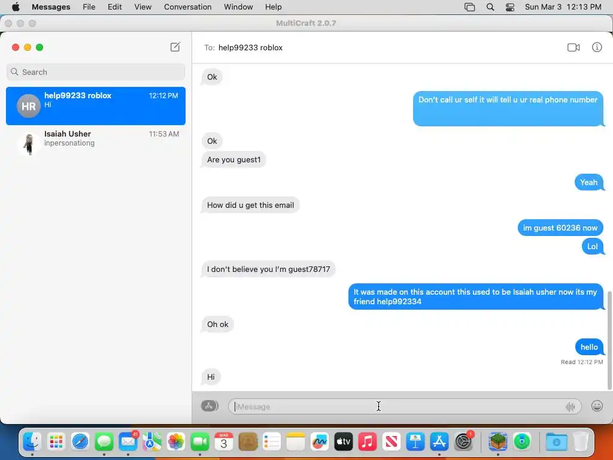Open Maps from the dock
This screenshot has width=613, height=460.
(151, 441)
